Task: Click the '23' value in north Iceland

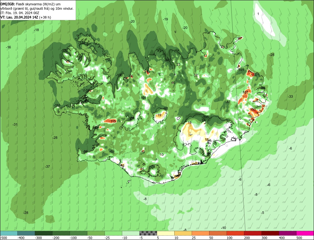Action: pyautogui.click(x=178, y=64)
